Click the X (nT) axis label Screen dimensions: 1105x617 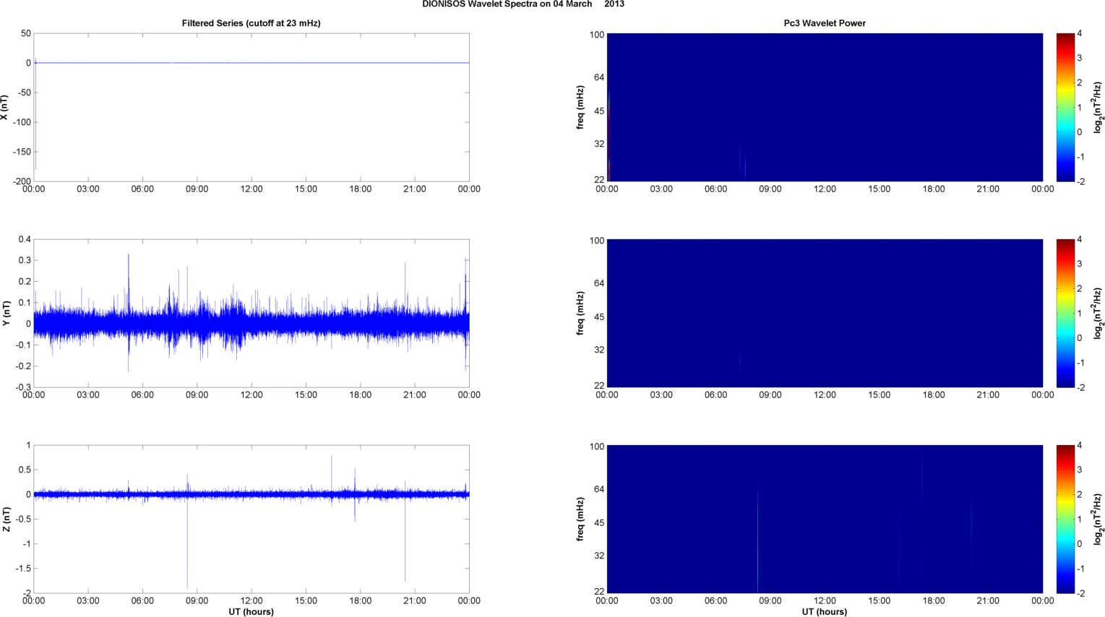(5, 108)
